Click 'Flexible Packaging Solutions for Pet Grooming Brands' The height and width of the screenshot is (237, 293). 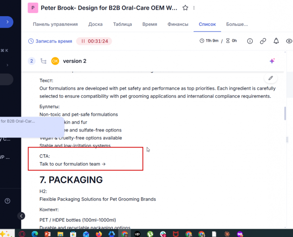click(x=98, y=199)
